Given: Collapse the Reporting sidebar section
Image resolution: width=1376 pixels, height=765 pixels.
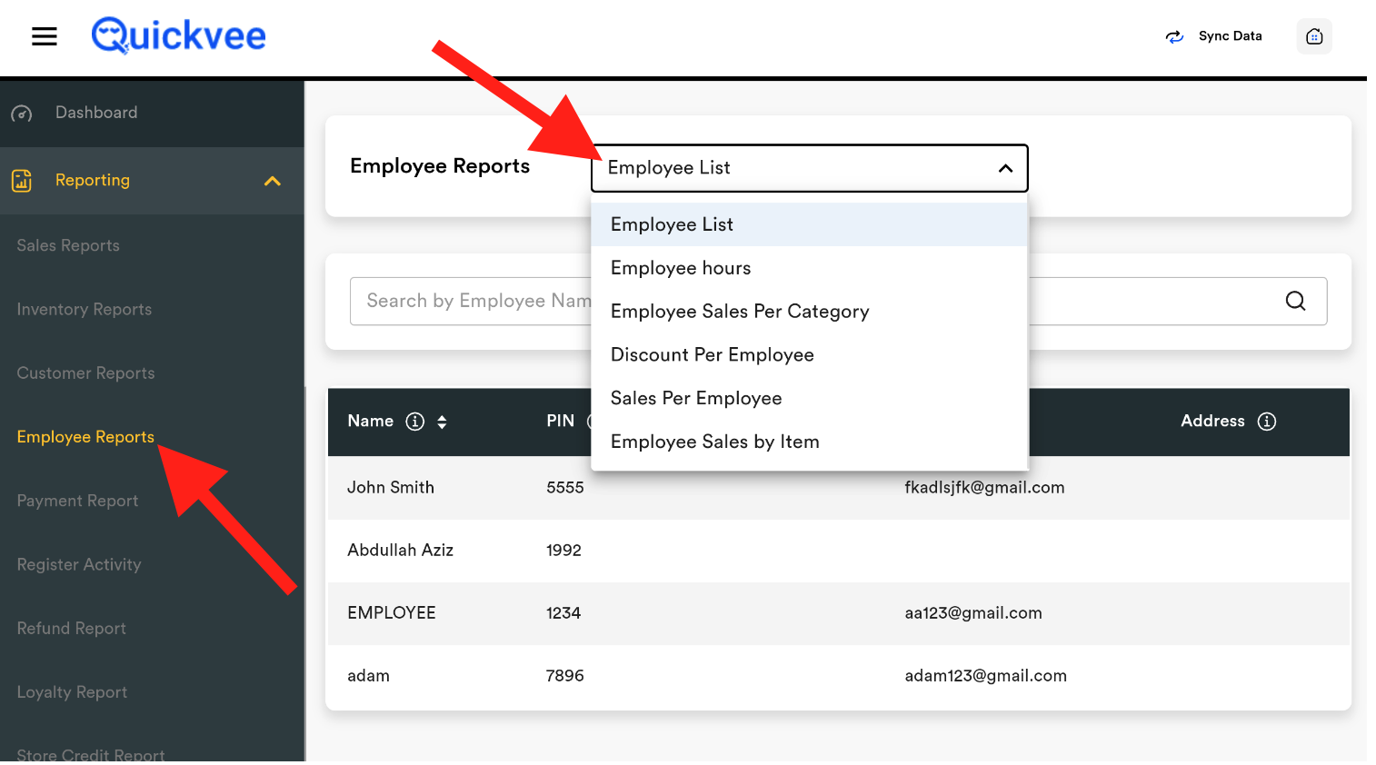Looking at the screenshot, I should [272, 181].
